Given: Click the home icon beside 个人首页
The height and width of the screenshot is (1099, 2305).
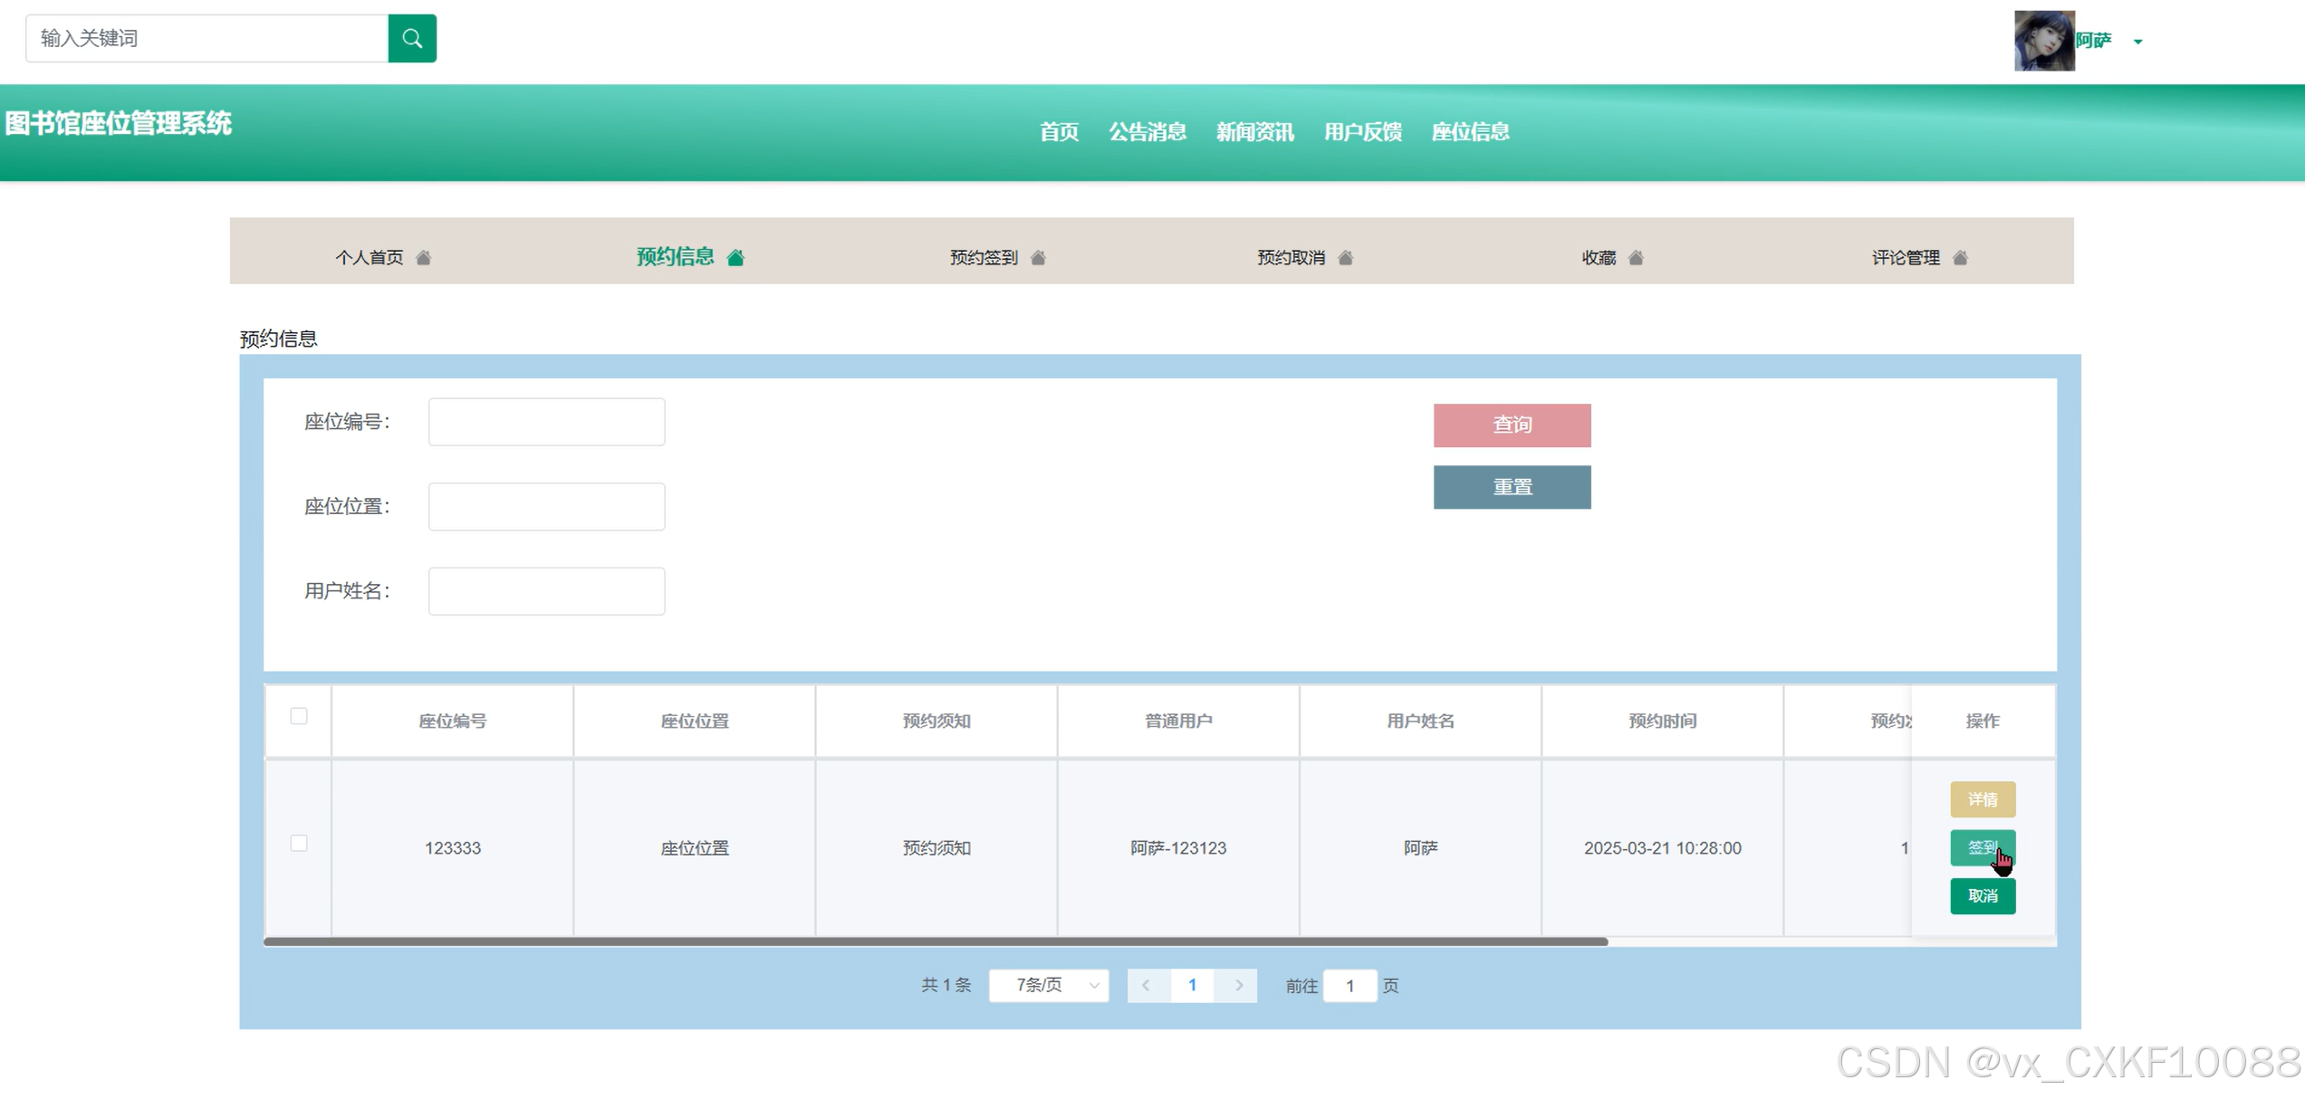Looking at the screenshot, I should pos(423,258).
